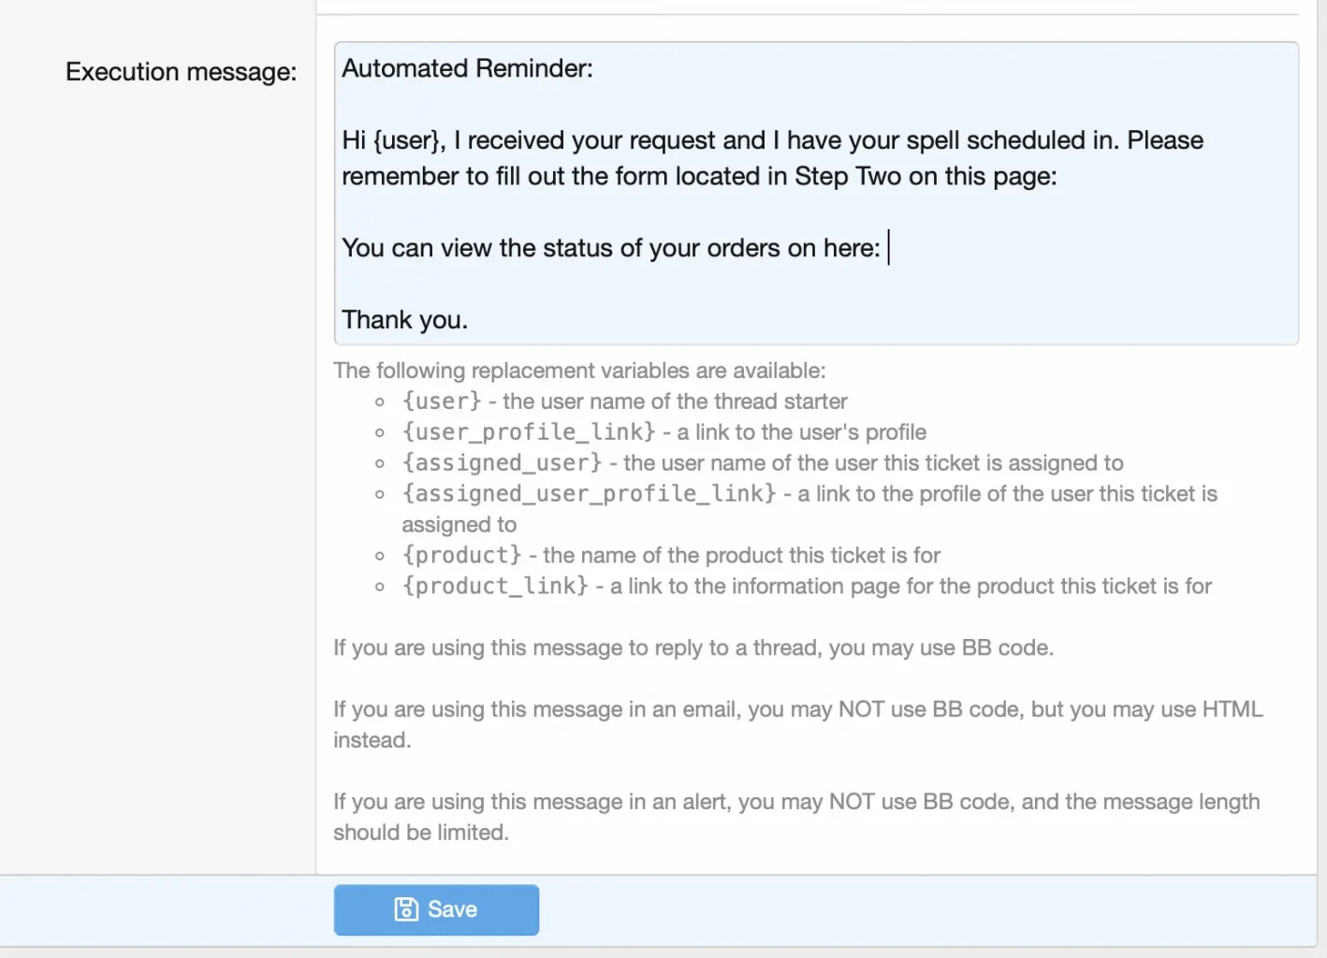The width and height of the screenshot is (1327, 958).
Task: Place cursor after 'on this page:' text
Action: click(1060, 177)
